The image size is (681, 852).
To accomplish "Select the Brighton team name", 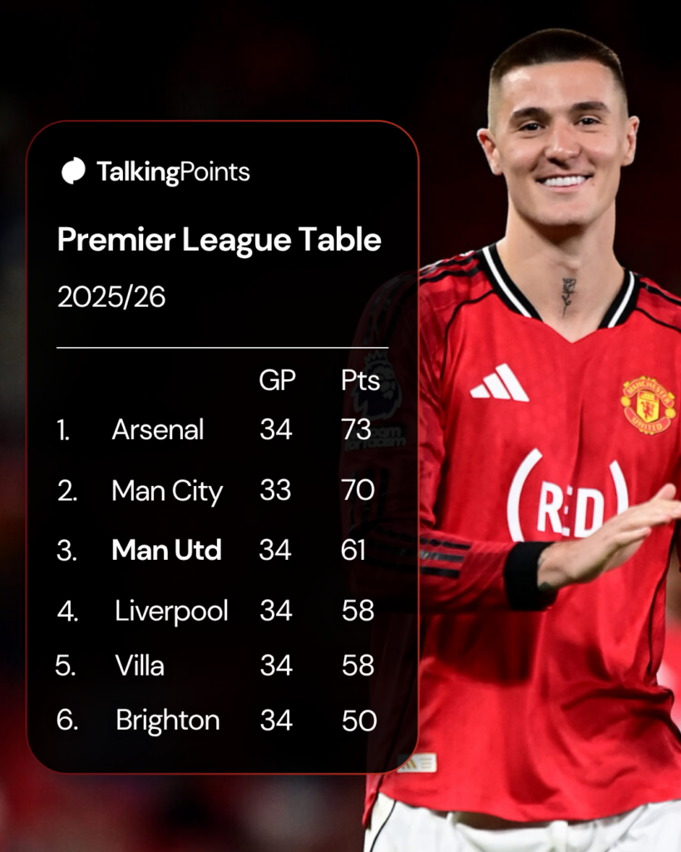I will point(168,721).
